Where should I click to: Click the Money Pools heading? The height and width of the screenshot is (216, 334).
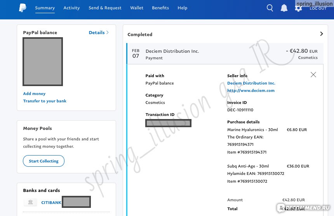[x=38, y=128]
